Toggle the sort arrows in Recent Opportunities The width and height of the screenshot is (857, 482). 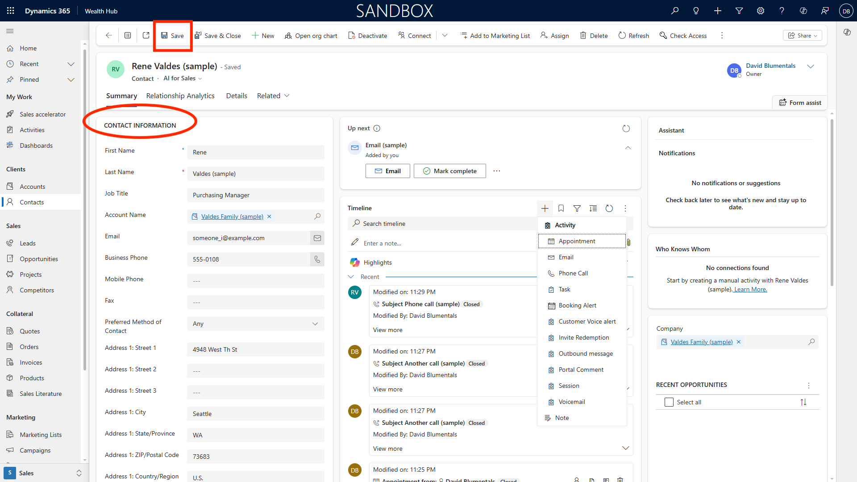click(x=803, y=402)
